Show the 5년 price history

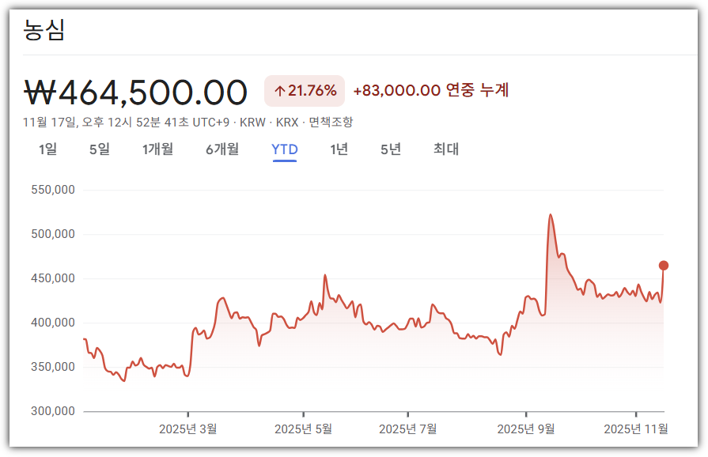point(389,149)
